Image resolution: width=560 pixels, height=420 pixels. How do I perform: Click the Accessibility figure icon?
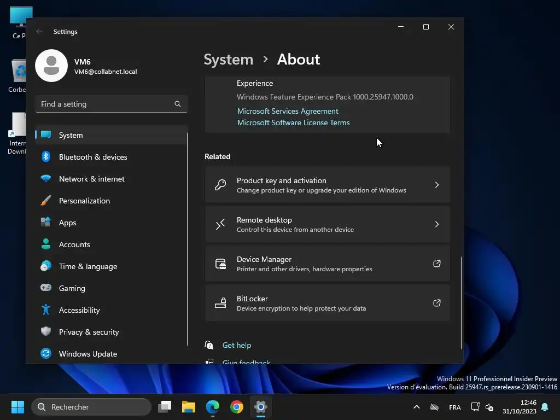[x=46, y=310]
